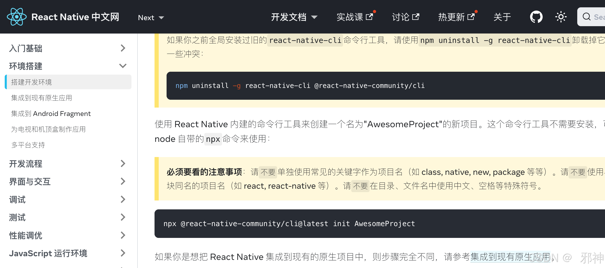The width and height of the screenshot is (605, 268).
Task: Toggle dark mode with sun icon
Action: pyautogui.click(x=561, y=17)
